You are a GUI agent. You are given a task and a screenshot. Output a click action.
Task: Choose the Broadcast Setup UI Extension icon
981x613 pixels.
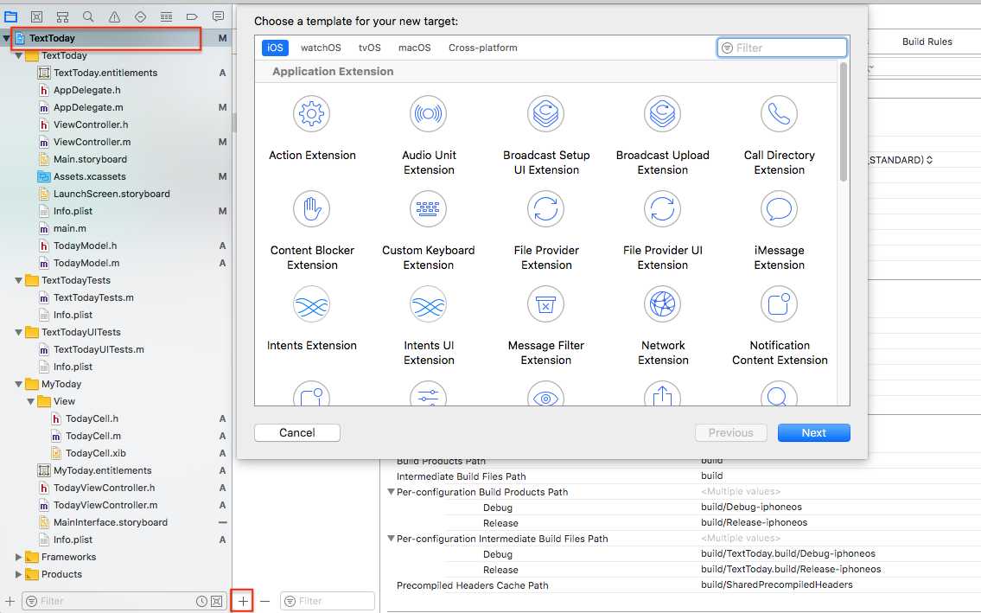pos(545,114)
